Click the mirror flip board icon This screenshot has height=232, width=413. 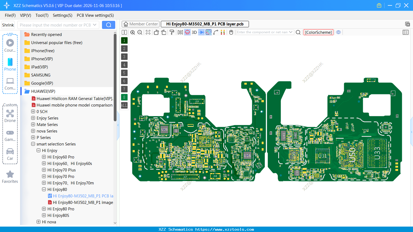pyautogui.click(x=180, y=32)
